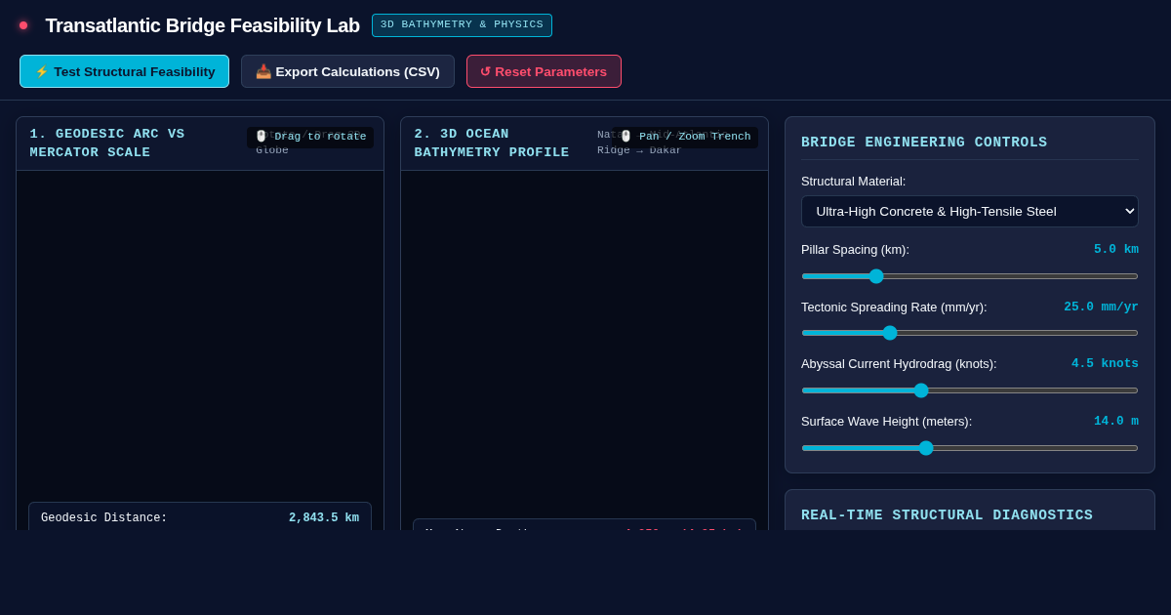Viewport: 1171px width, 615px height.
Task: Set the Tectonic Spreading Rate slider
Action: [x=970, y=333]
